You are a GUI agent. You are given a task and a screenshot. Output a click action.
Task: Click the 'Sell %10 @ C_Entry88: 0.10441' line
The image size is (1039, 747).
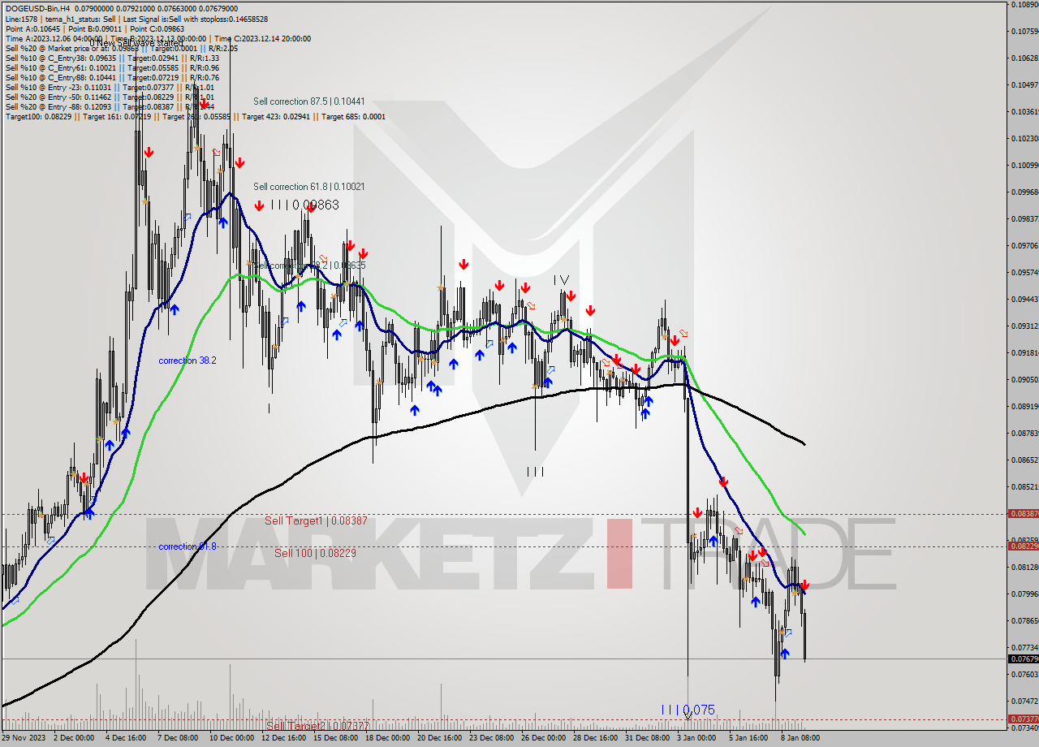point(112,77)
